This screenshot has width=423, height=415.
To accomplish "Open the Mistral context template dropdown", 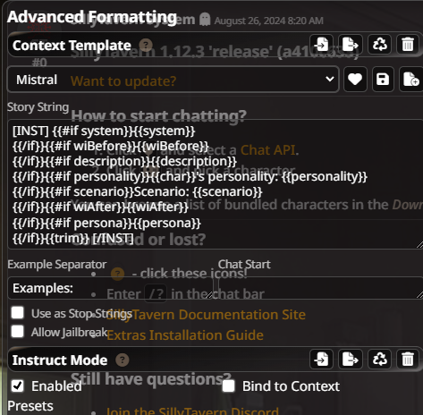I will coord(173,80).
